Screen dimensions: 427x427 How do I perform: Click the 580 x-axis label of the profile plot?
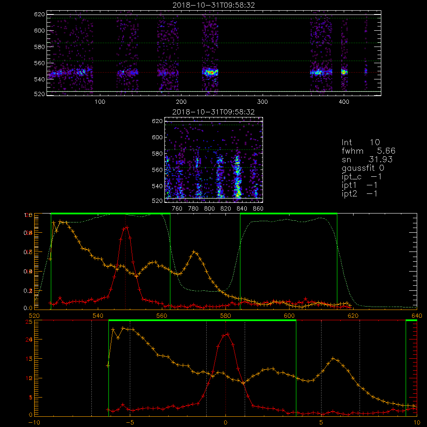pos(225,316)
